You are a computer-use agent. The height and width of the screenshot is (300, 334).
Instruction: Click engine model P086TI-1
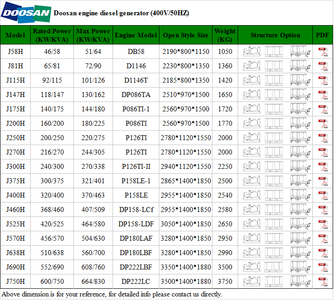tap(136, 109)
